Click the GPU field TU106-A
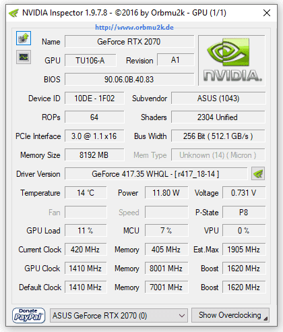The image size is (283, 332). tap(90, 61)
